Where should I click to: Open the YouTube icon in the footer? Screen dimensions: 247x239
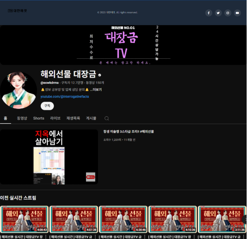(237, 13)
